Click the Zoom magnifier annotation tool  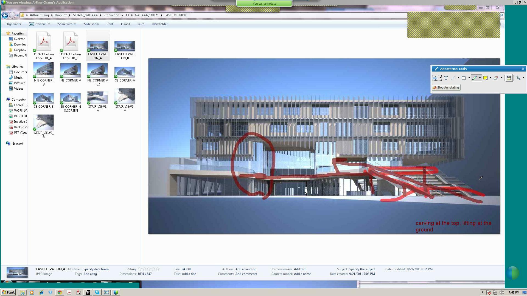click(518, 78)
